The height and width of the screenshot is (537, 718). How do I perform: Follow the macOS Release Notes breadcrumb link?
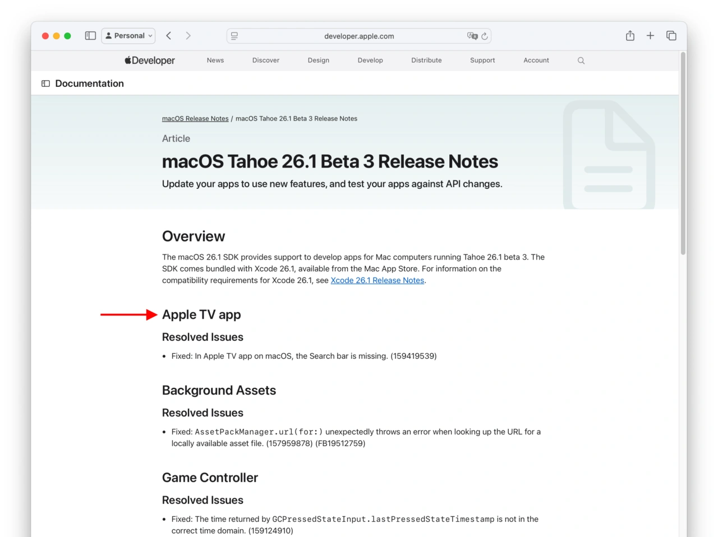[x=195, y=118]
